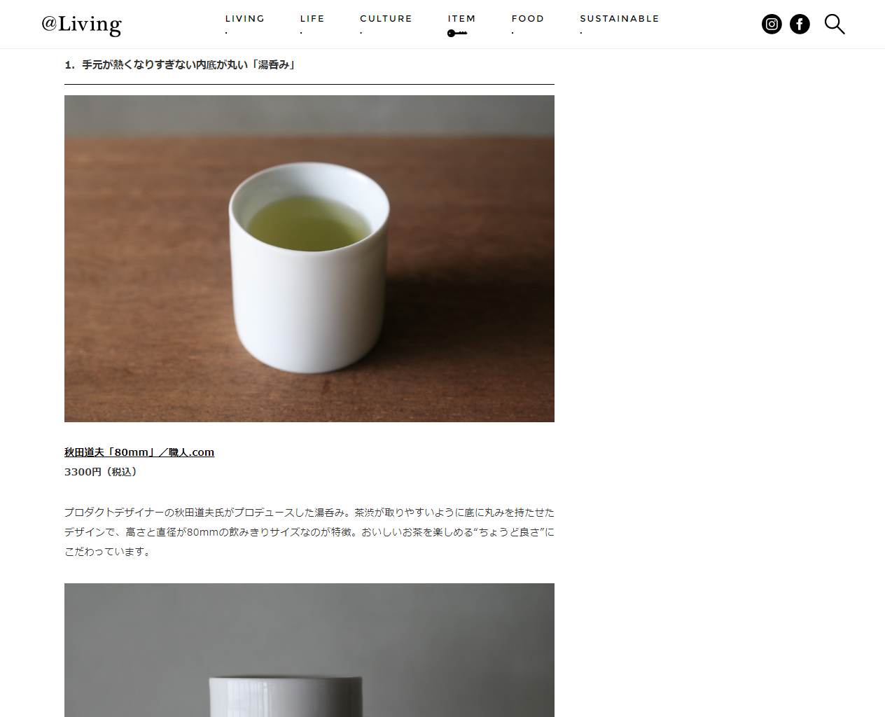Open the CULTURE menu
Viewport: 885px width, 717px height.
386,19
